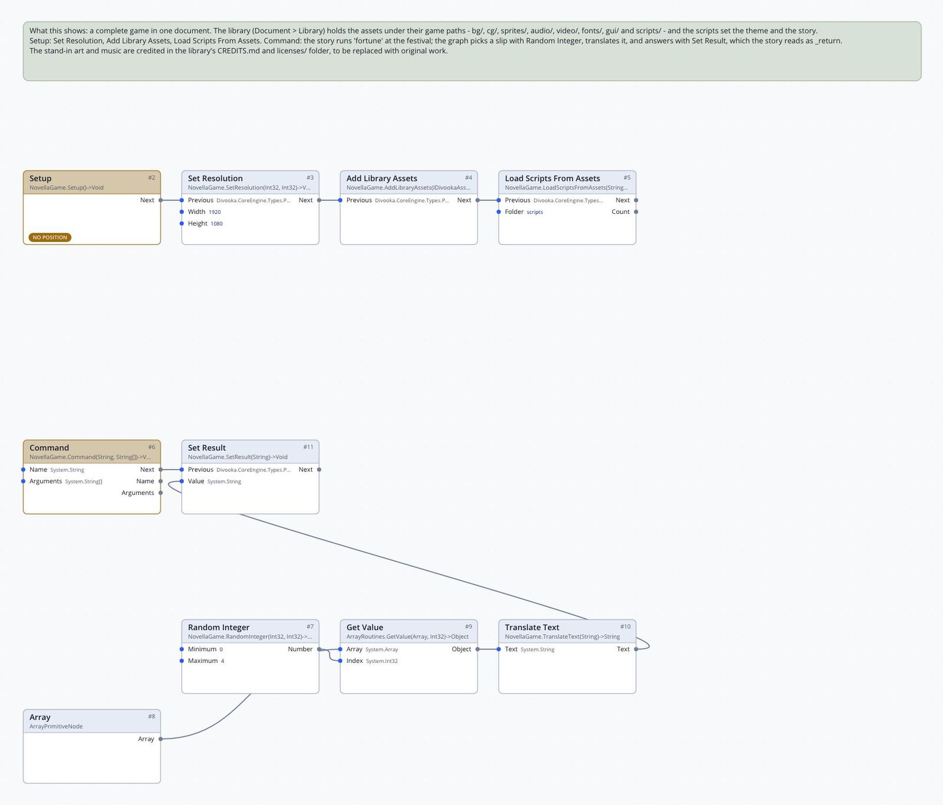Click the NovellaGame.Setup()->Void signature text

pyautogui.click(x=67, y=188)
